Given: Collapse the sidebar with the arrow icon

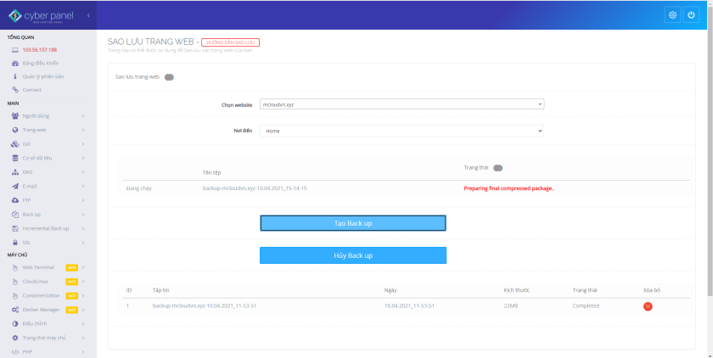Looking at the screenshot, I should pos(88,15).
